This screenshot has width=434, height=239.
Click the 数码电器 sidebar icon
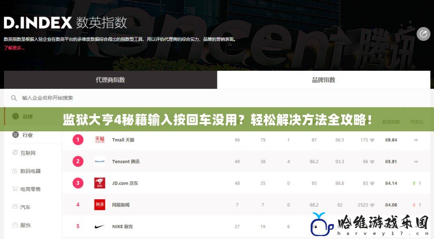tap(15, 171)
